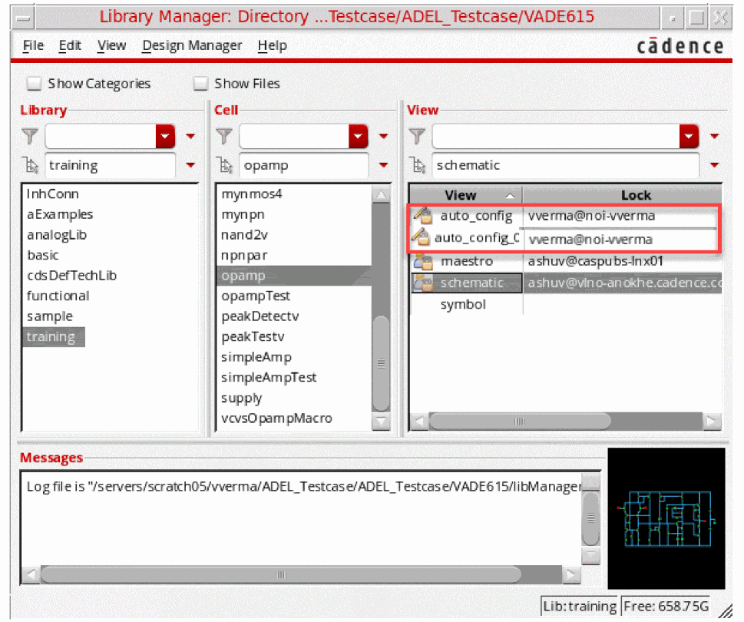Image resolution: width=744 pixels, height=622 pixels.
Task: Click the schematic preview thumbnail
Action: 666,518
